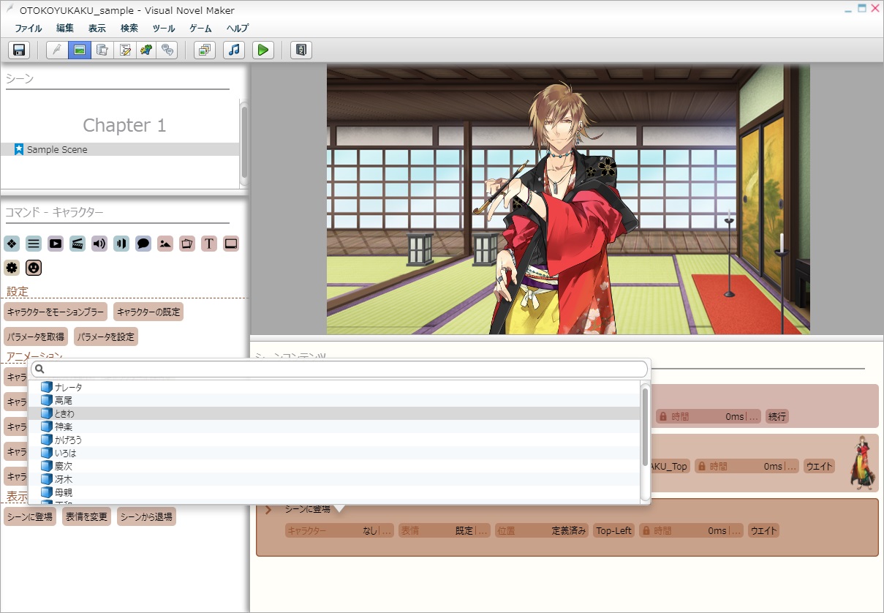
Task: Click the パラメータを取得 command button
Action: 36,336
